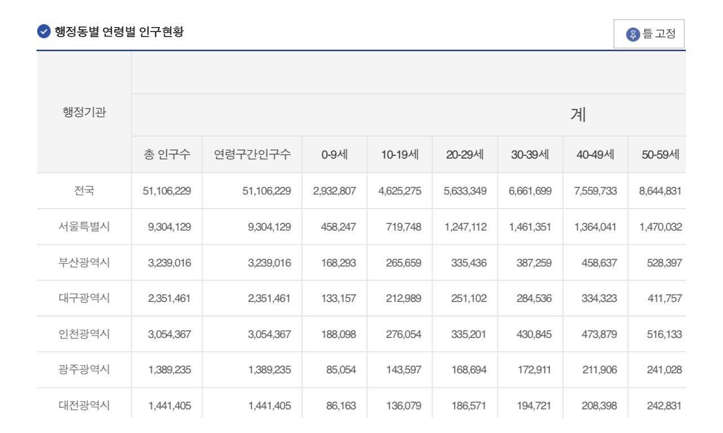The height and width of the screenshot is (433, 723).
Task: Click the 대구광역시 row label
Action: (x=84, y=298)
